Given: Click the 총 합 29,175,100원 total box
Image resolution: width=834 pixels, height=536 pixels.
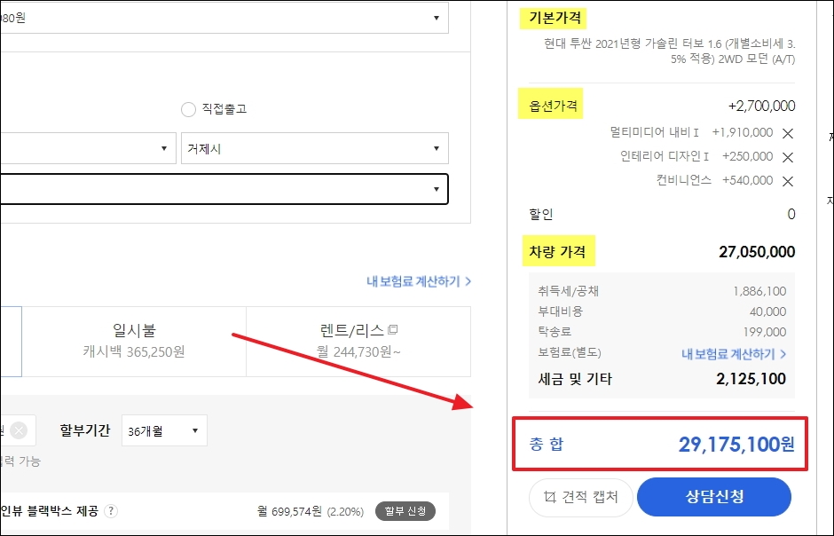Looking at the screenshot, I should coord(660,444).
